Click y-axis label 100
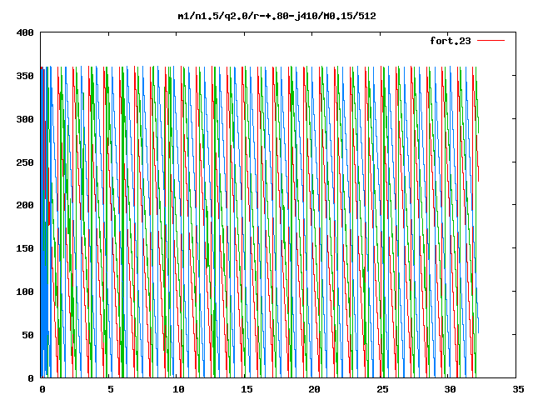533x400 pixels. click(x=25, y=292)
